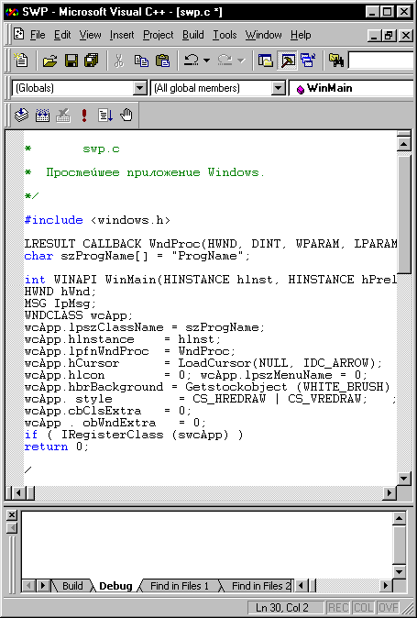The width and height of the screenshot is (417, 618).
Task: Save the file with the floppy icon
Action: tap(71, 61)
